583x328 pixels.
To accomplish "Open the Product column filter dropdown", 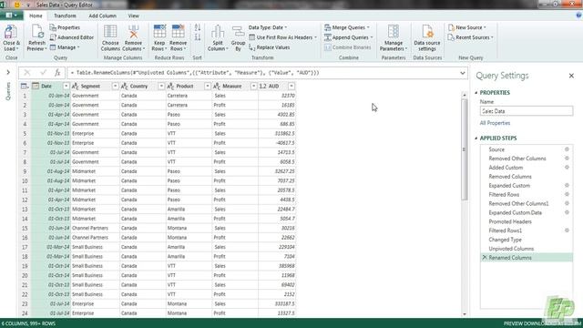I will (x=207, y=86).
